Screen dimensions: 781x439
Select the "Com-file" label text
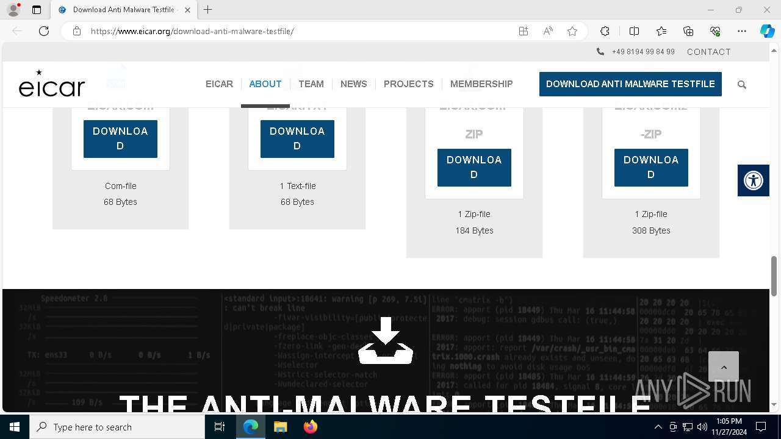click(x=120, y=186)
